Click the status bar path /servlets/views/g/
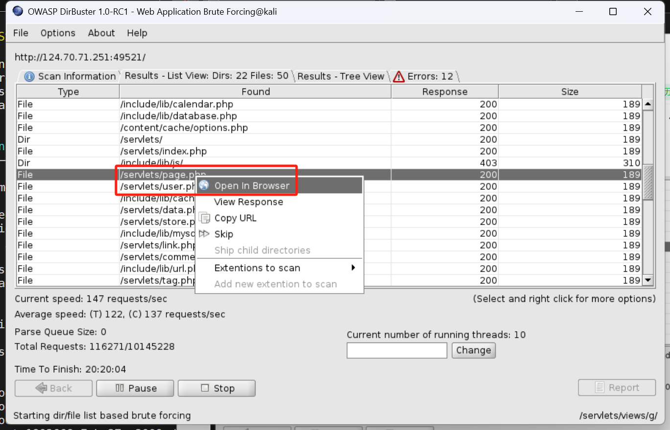Image resolution: width=670 pixels, height=430 pixels. (618, 416)
